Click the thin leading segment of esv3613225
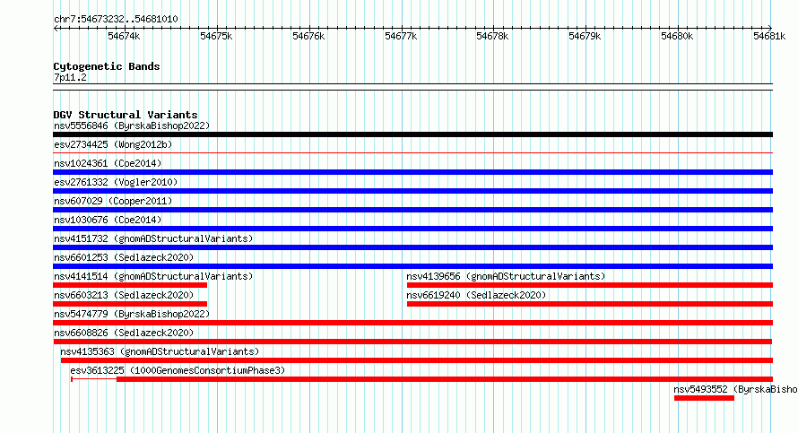This screenshot has width=798, height=433. point(94,379)
